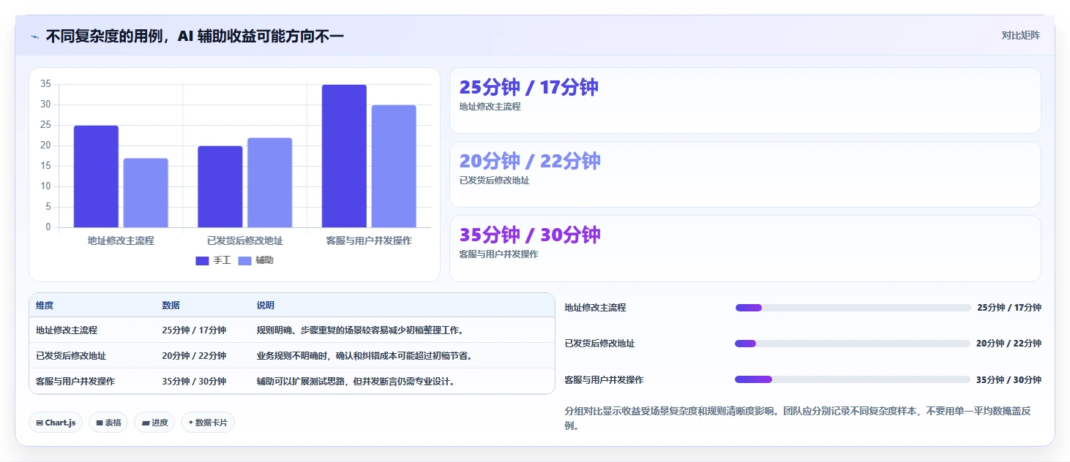1070x462 pixels.
Task: Click the 数据 table column header
Action: point(171,306)
